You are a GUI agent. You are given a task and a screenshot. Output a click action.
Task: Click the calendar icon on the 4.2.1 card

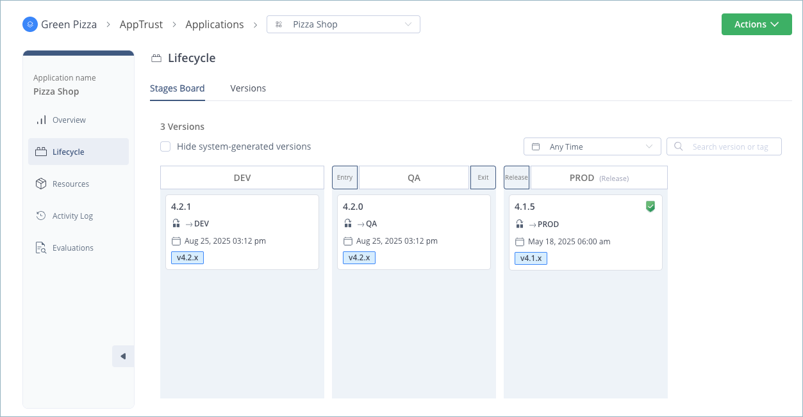(176, 241)
